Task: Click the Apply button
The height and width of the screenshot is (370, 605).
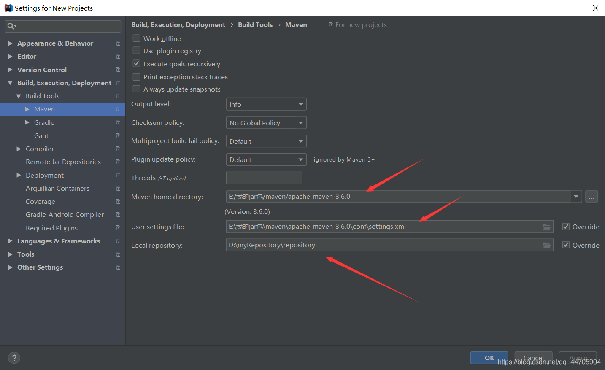Action: pos(578,358)
